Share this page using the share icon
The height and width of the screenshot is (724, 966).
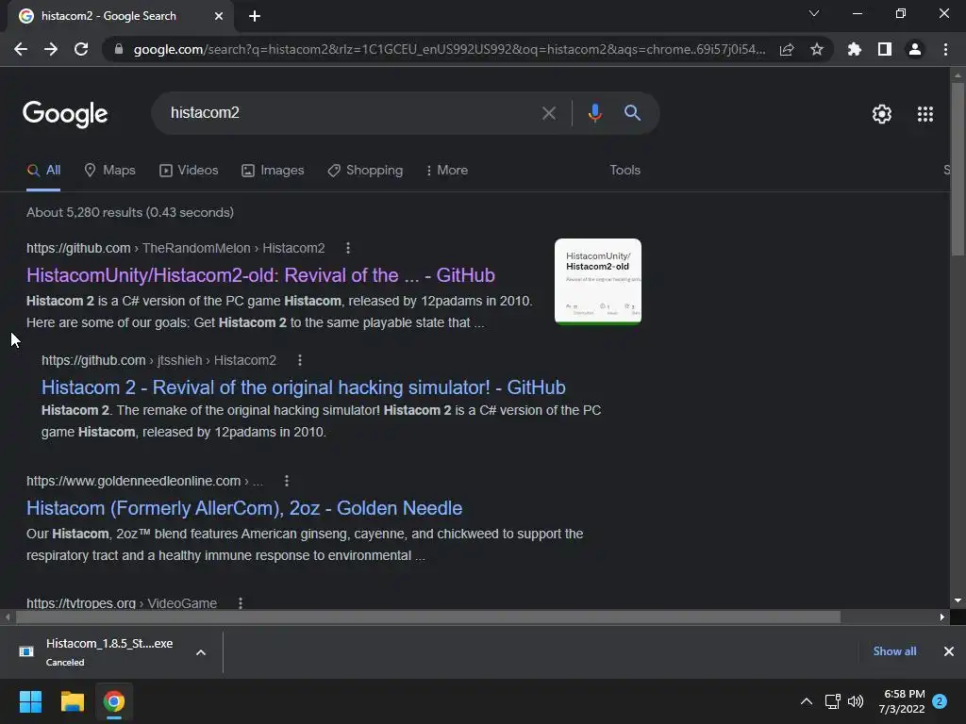click(x=787, y=49)
